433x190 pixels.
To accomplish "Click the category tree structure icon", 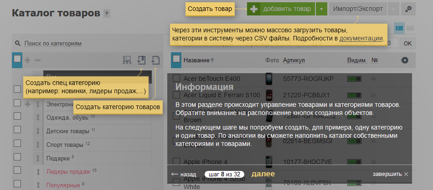I will pos(127,60).
